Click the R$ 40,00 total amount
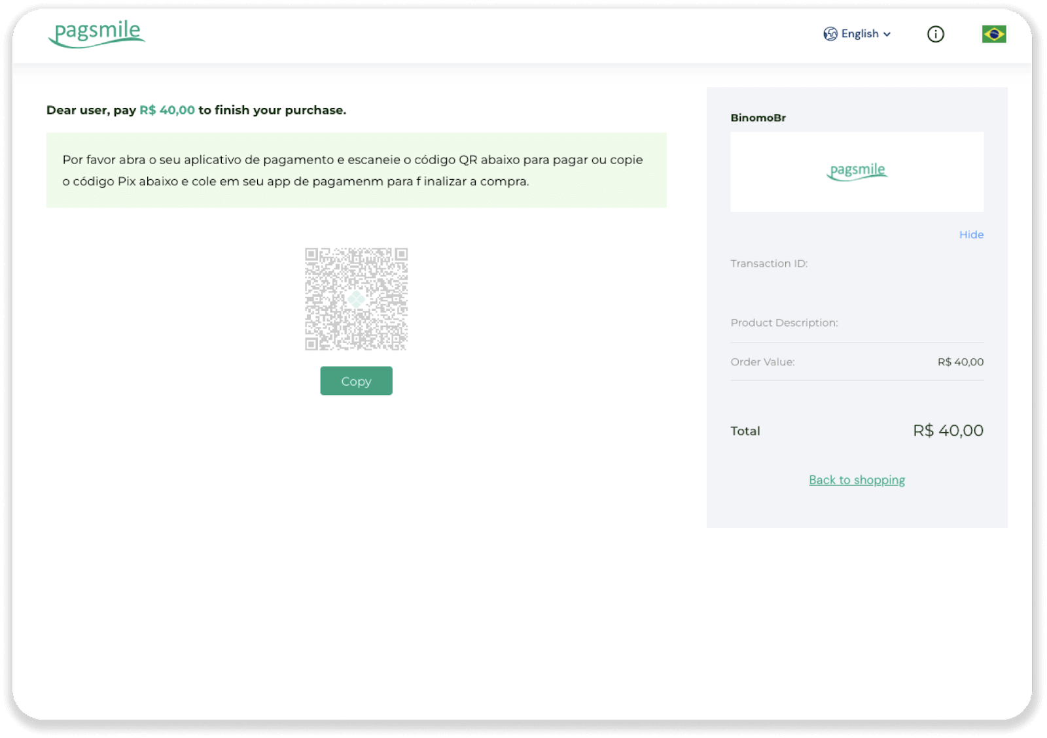The width and height of the screenshot is (1047, 738). point(947,430)
